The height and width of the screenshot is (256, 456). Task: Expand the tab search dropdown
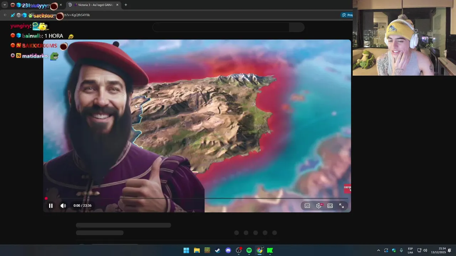pyautogui.click(x=5, y=5)
